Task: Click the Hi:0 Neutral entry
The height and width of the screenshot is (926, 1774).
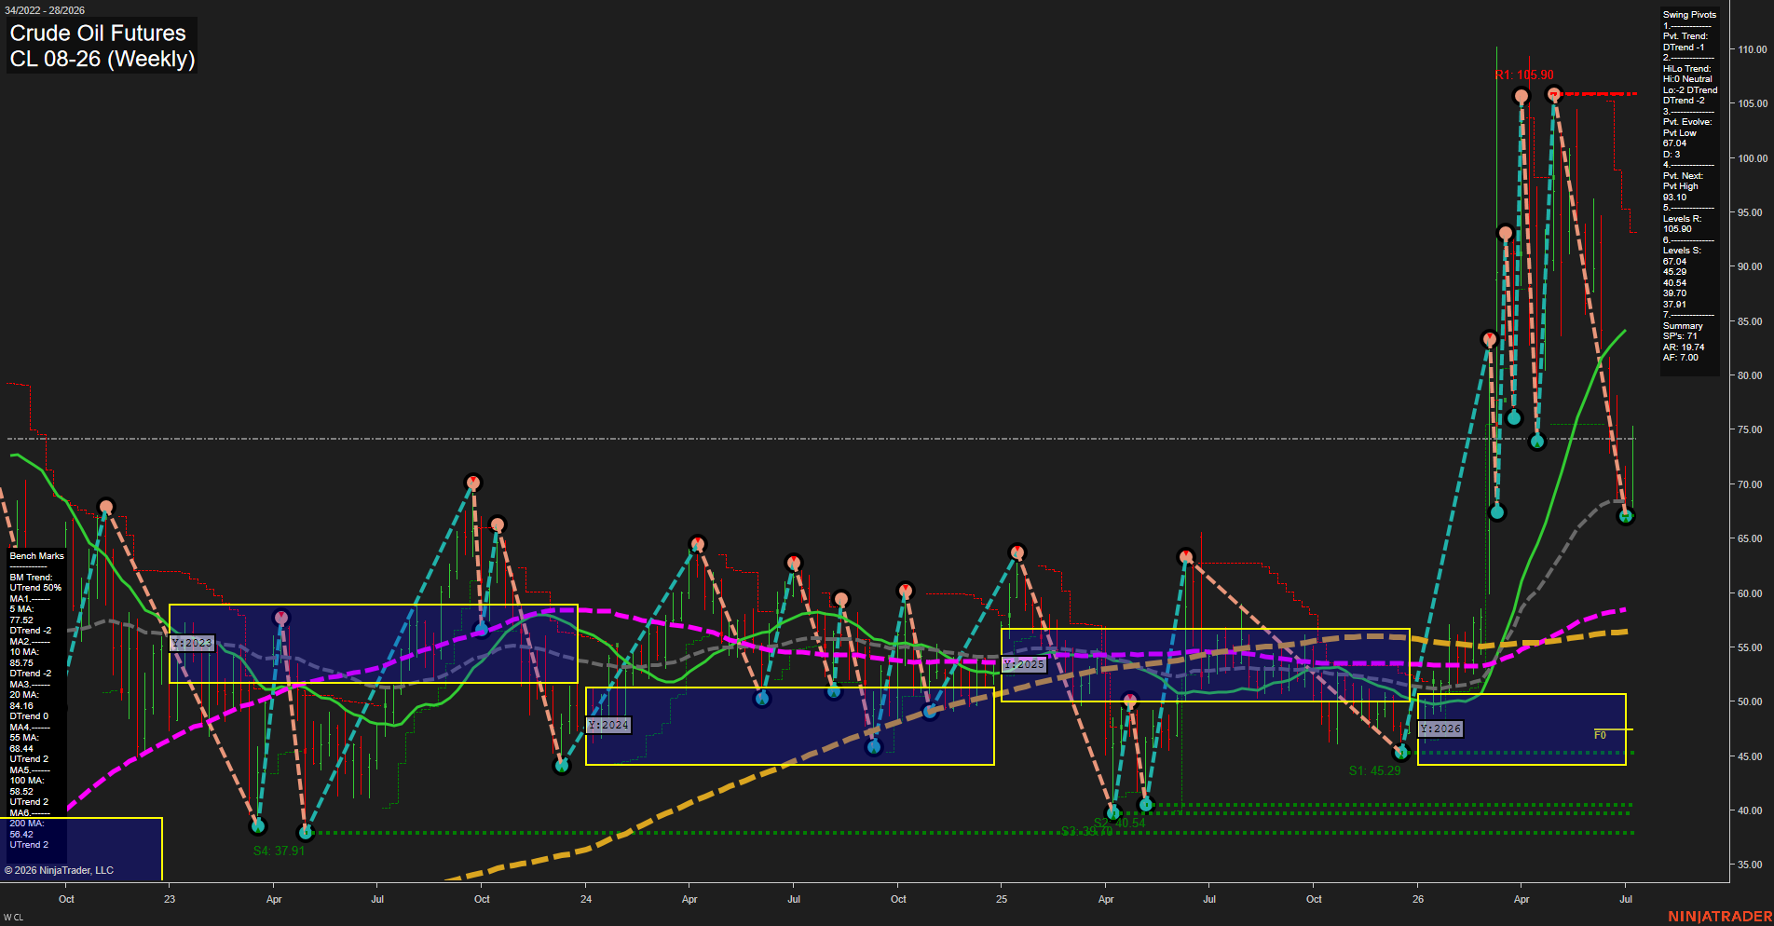Action: [1687, 79]
